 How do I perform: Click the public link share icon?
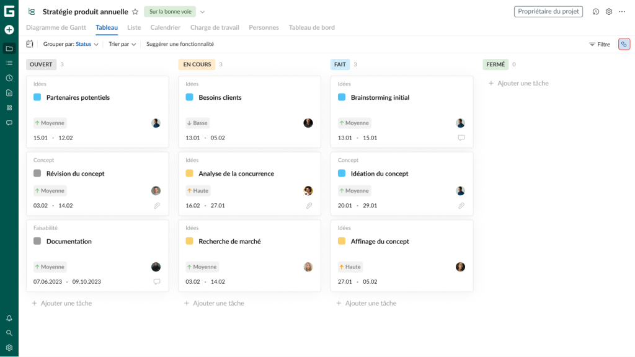(x=624, y=44)
